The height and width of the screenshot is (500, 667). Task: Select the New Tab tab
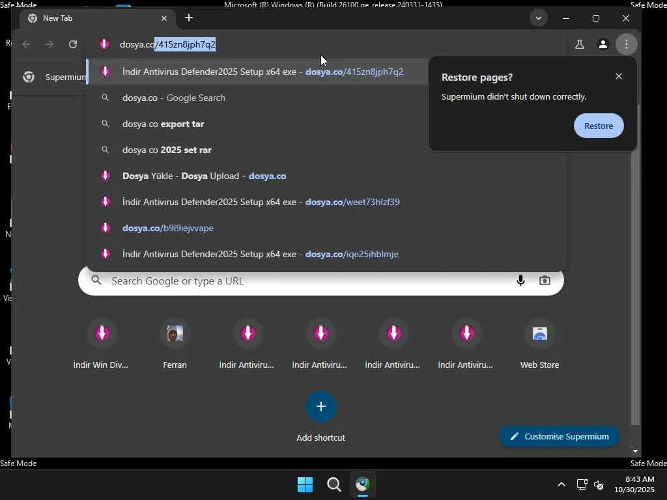[x=97, y=18]
